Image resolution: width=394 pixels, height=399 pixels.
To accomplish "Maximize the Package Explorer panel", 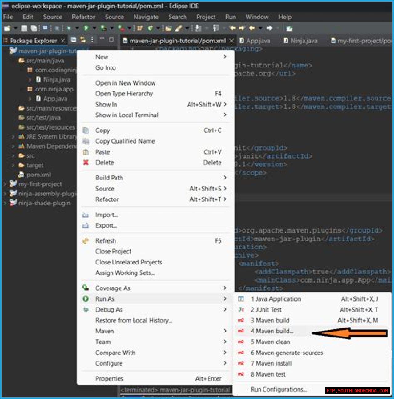I will tap(111, 39).
